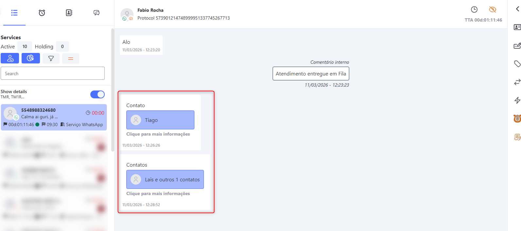Click the Fabio Rocha name
Image resolution: width=521 pixels, height=231 pixels.
coord(151,10)
